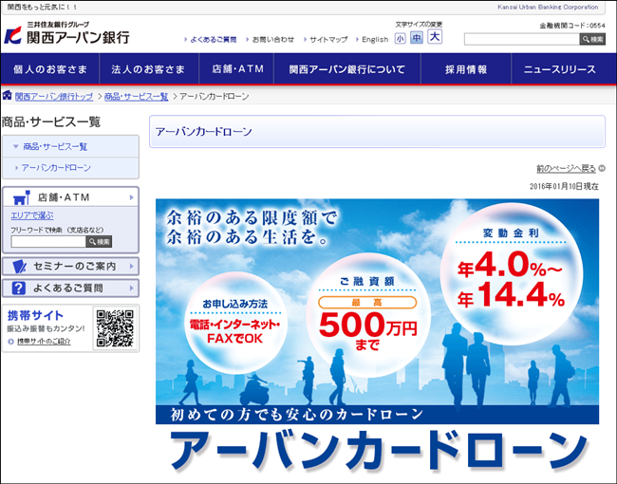The width and height of the screenshot is (617, 484).
Task: Expand the 店舗・ATM sidebar panel arrow
Action: pos(132,197)
